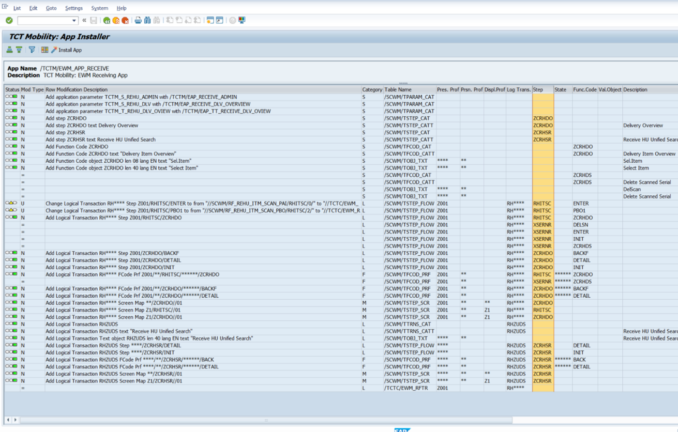
Task: Click the red Cancel icon
Action: [125, 21]
